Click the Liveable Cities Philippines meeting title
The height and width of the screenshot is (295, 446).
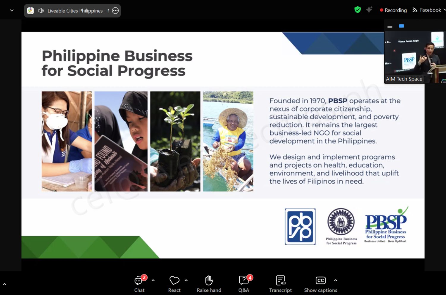[78, 11]
